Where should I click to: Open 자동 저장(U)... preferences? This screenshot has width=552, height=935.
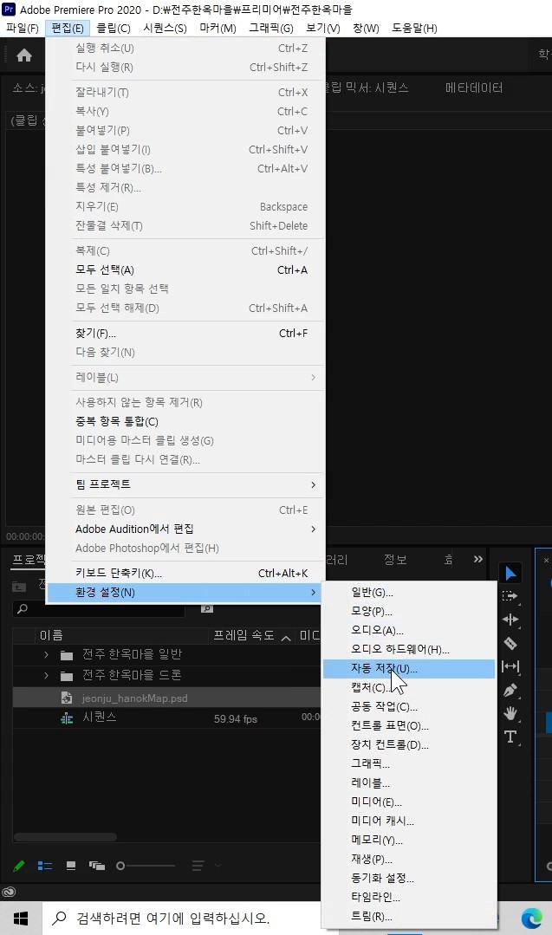click(x=409, y=669)
